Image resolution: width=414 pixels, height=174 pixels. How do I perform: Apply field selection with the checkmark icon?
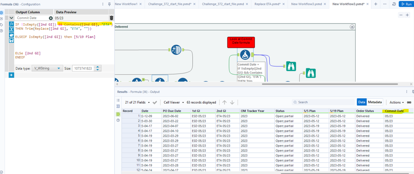coord(155,102)
